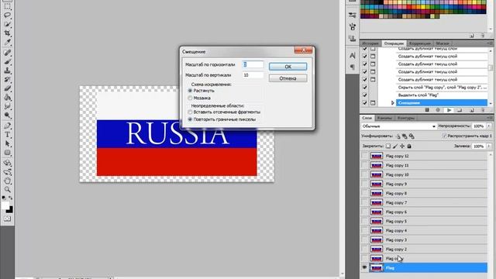Close the Смещение dialog
Image resolution: width=496 pixels, height=279 pixels.
[303, 50]
